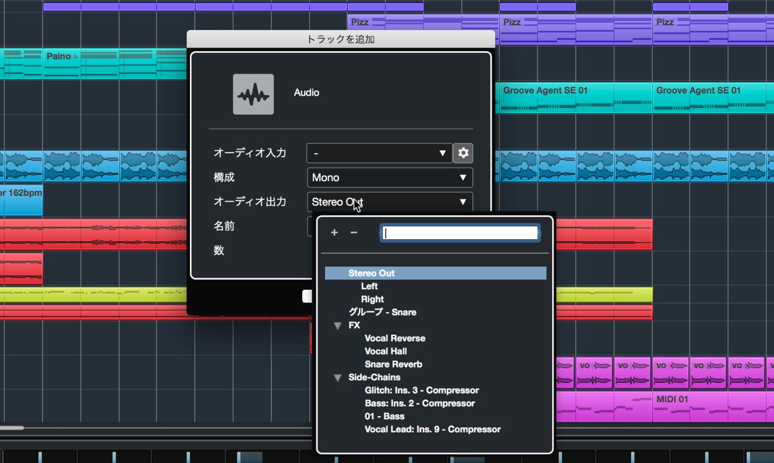Select the Left output channel

click(x=369, y=286)
